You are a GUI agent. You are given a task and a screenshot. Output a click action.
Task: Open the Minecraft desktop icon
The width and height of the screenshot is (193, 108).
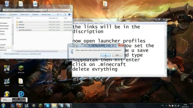point(21,69)
